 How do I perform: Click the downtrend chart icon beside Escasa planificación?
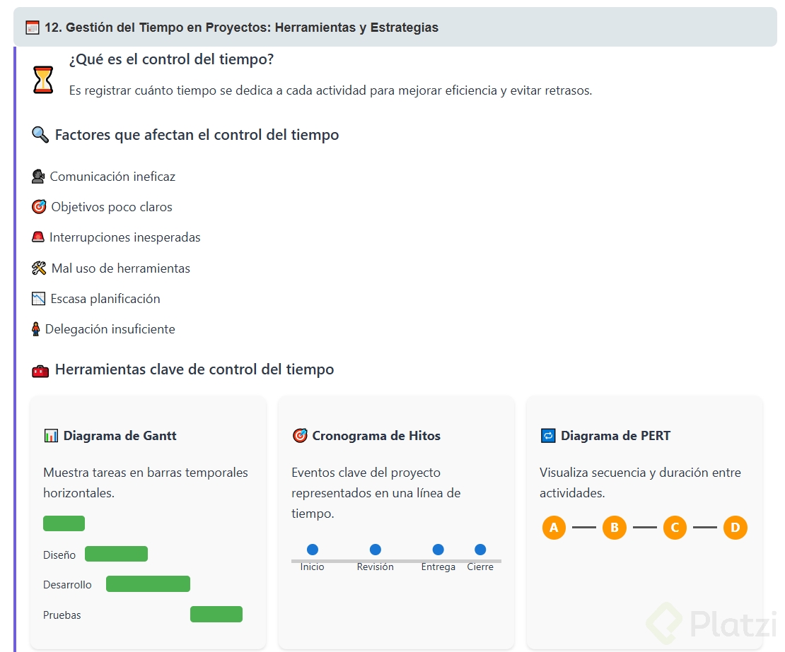point(38,299)
